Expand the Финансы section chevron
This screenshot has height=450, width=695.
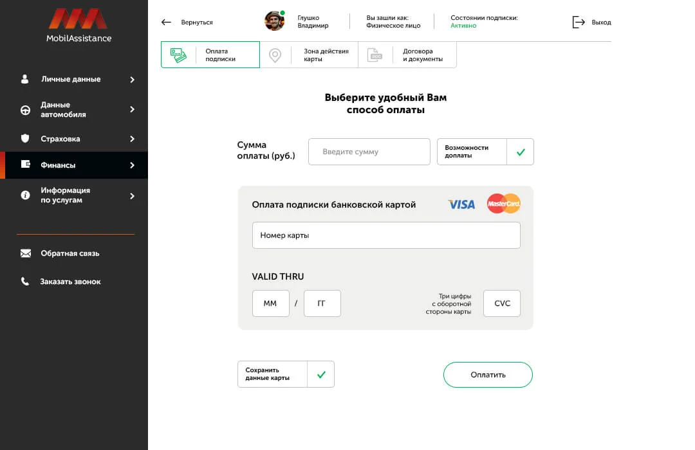(x=132, y=165)
